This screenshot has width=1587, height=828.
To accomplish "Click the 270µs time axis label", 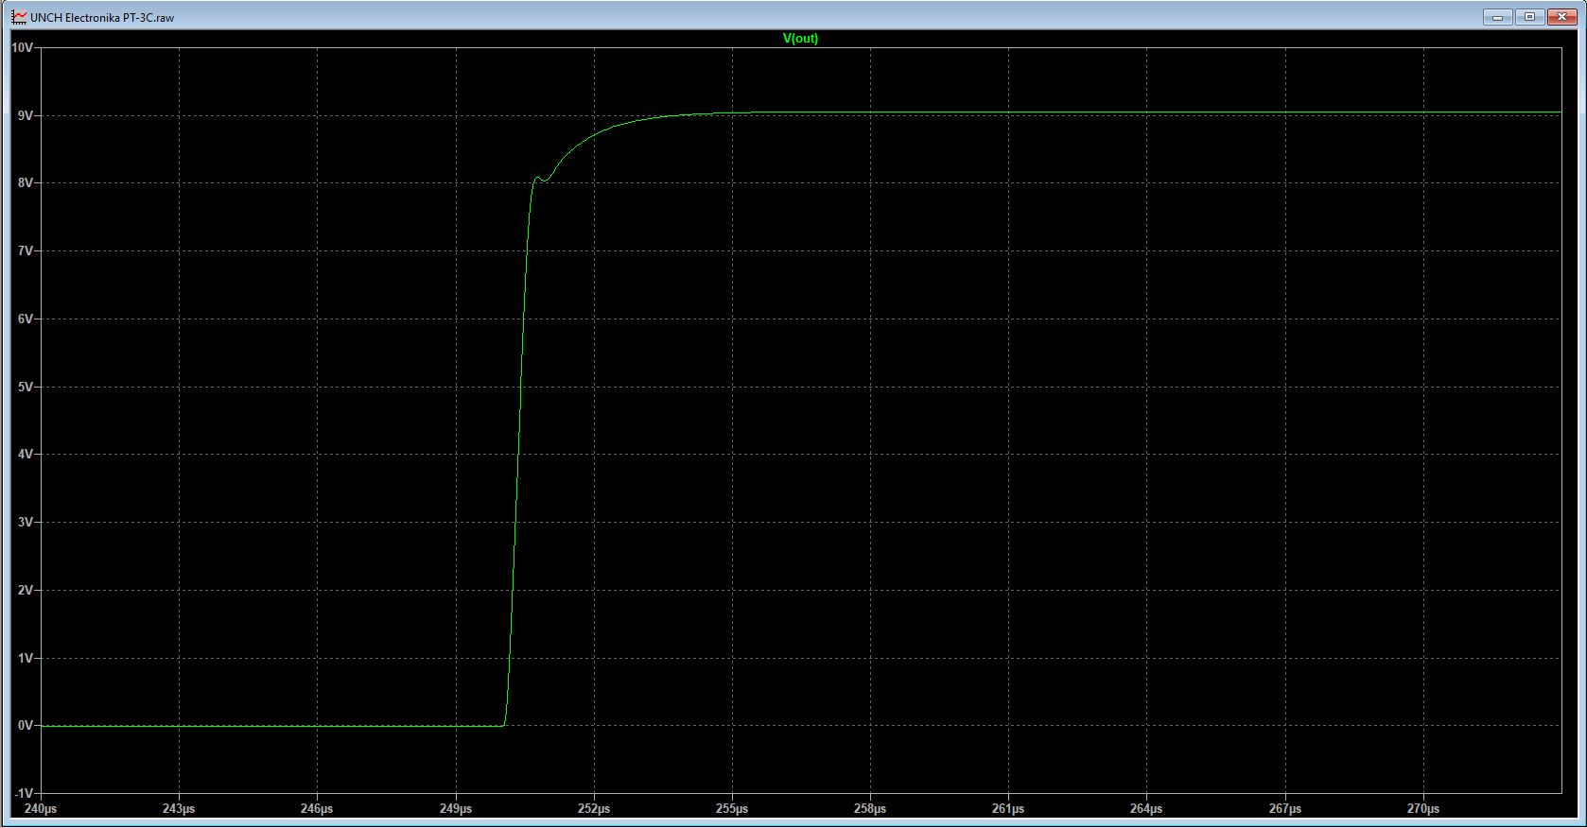I will pos(1423,809).
